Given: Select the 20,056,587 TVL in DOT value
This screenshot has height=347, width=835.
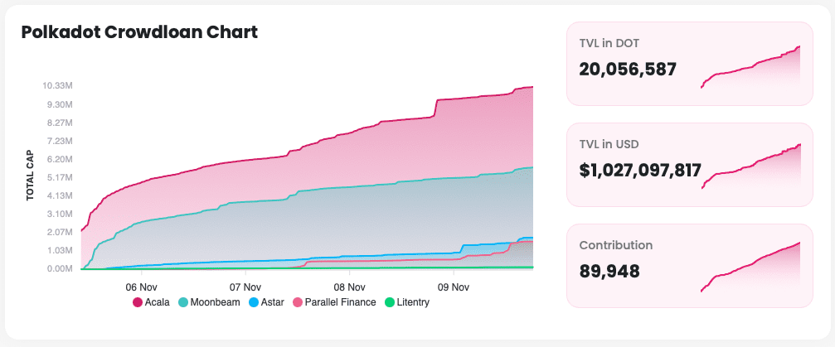Looking at the screenshot, I should coord(628,70).
